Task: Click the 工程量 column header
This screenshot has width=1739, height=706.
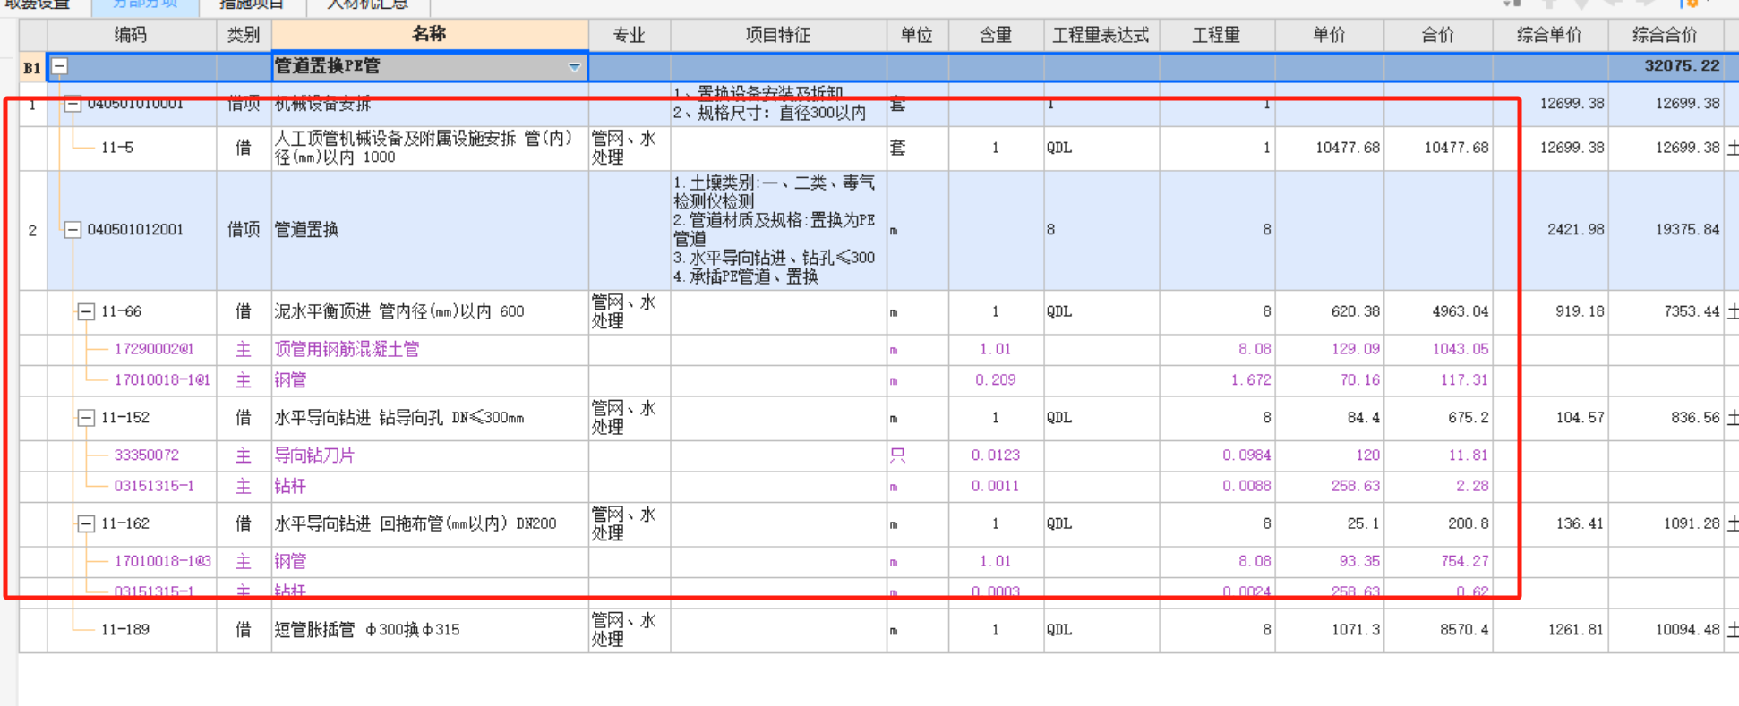Action: (x=1217, y=35)
